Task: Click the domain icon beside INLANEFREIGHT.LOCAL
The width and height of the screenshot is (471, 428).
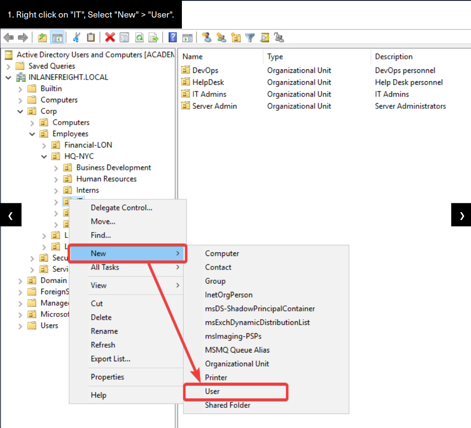Action: (20, 77)
